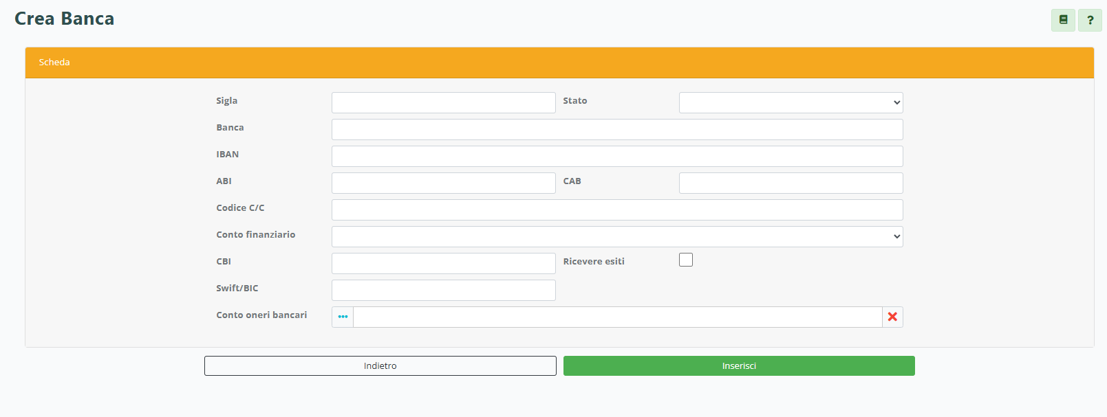Click the Swift/BIC text field
This screenshot has height=417, width=1107.
click(x=443, y=290)
